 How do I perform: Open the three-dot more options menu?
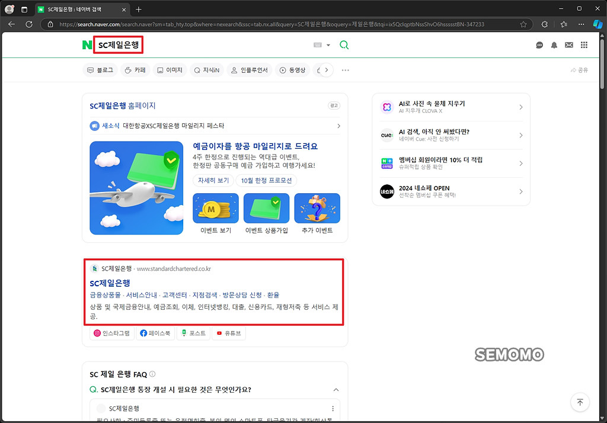click(346, 70)
